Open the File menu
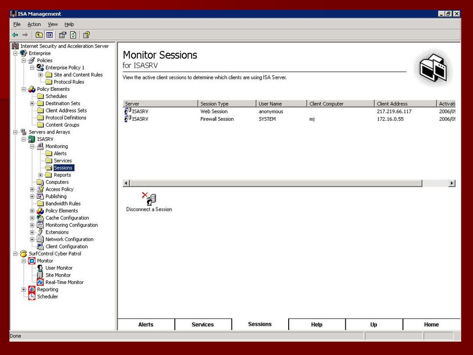The height and width of the screenshot is (355, 473). click(x=17, y=25)
